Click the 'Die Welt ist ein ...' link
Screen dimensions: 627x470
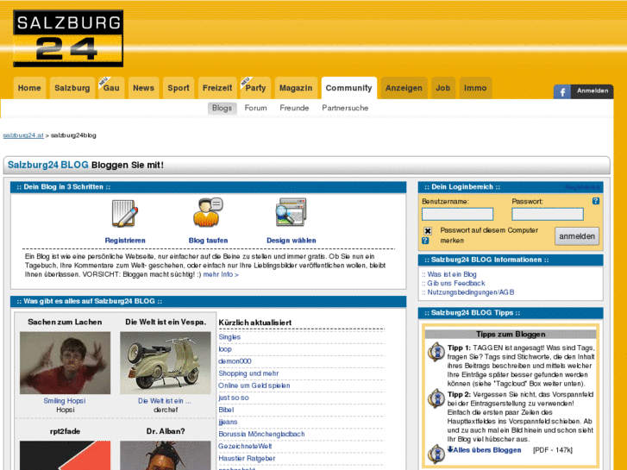(165, 401)
